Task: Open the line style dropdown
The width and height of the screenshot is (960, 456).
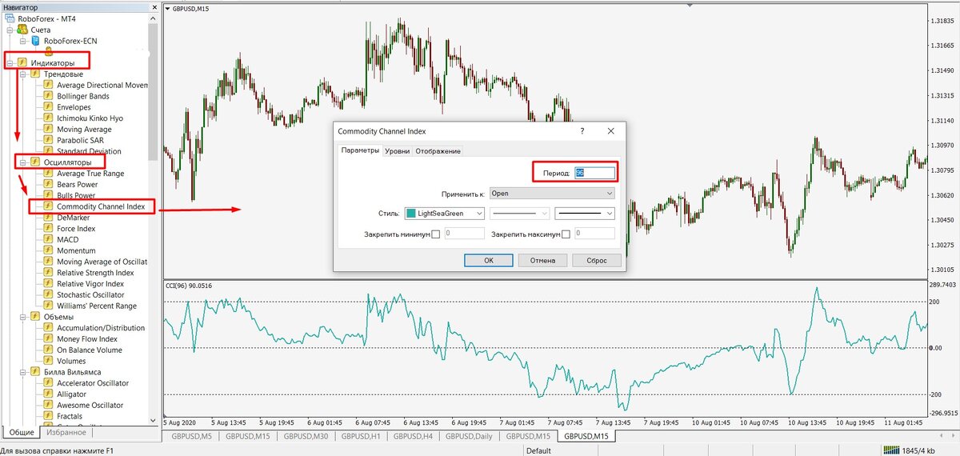Action: [x=520, y=214]
